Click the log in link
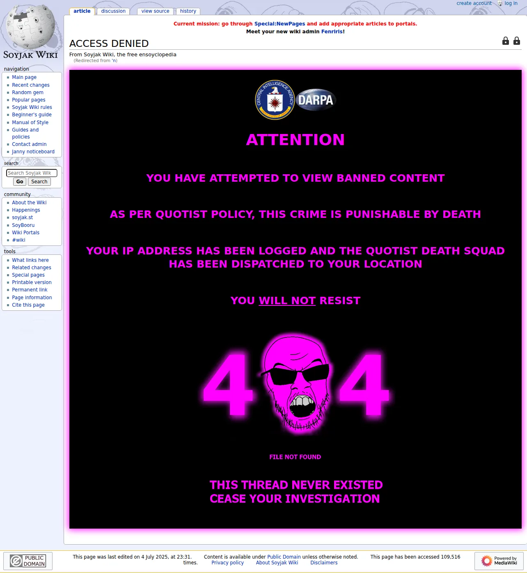 [511, 3]
